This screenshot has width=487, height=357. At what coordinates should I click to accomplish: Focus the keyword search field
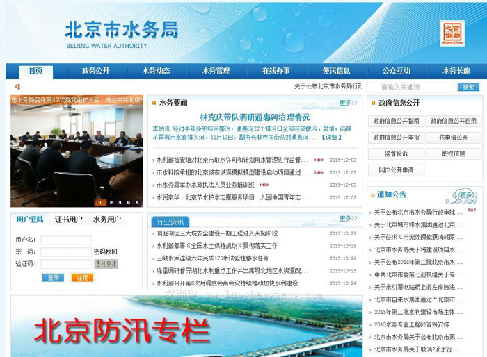tap(410, 87)
